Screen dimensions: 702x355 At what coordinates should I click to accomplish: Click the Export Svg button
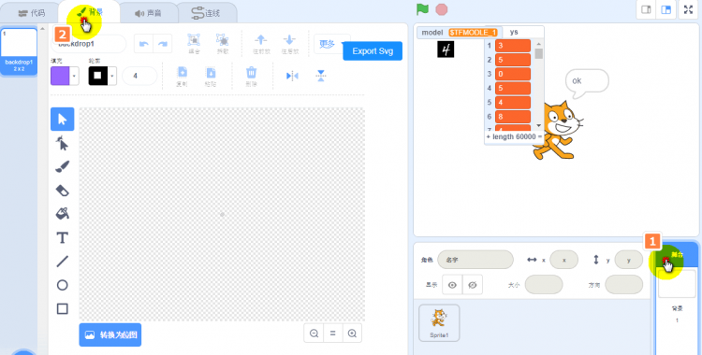click(x=373, y=51)
